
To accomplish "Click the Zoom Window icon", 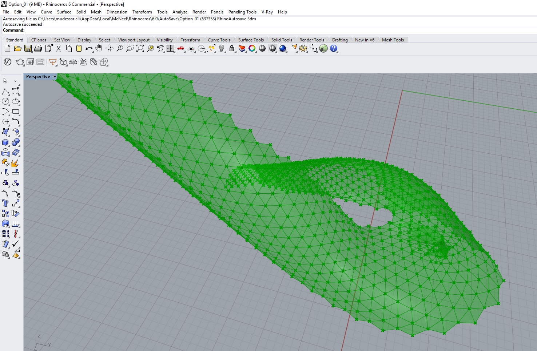I will tap(130, 48).
